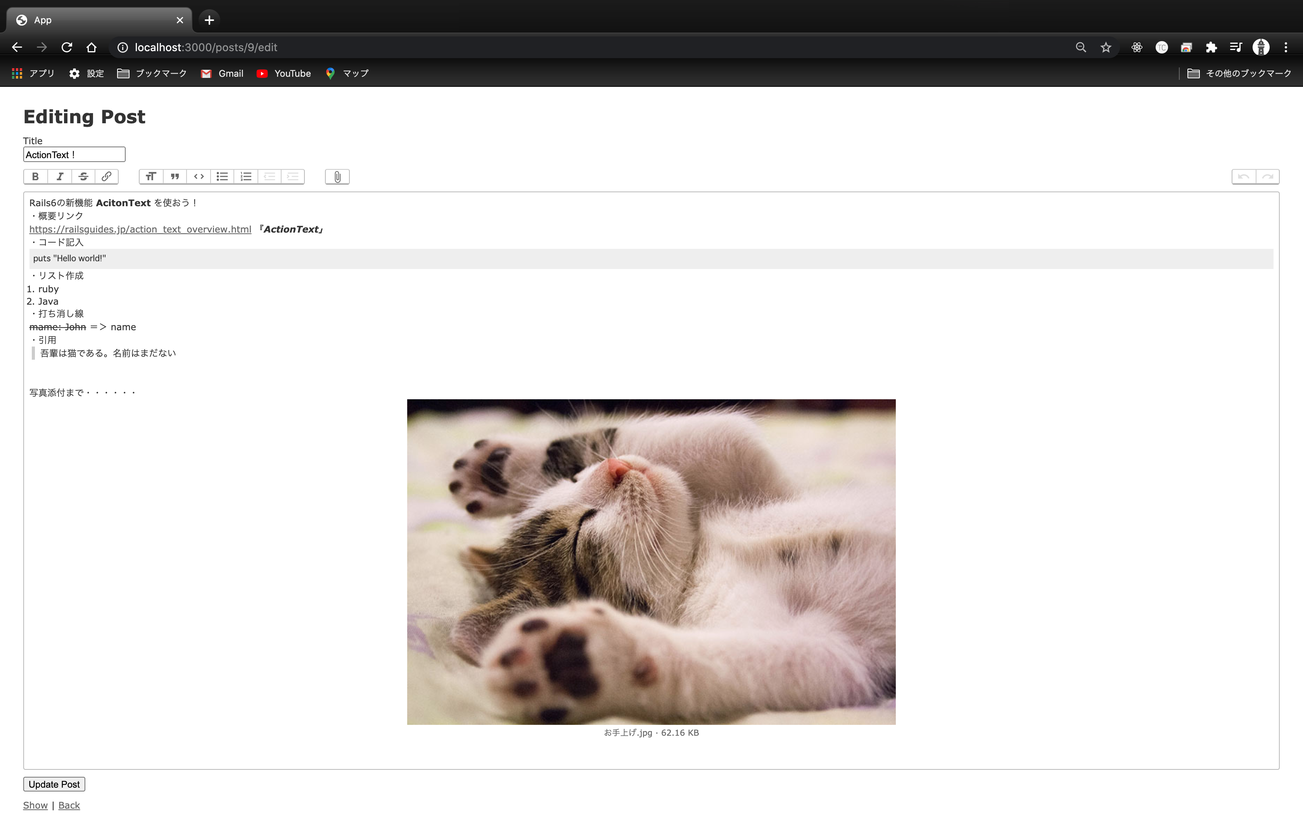1303x814 pixels.
Task: Open the railsguides.jp ActionText overview link
Action: [140, 229]
